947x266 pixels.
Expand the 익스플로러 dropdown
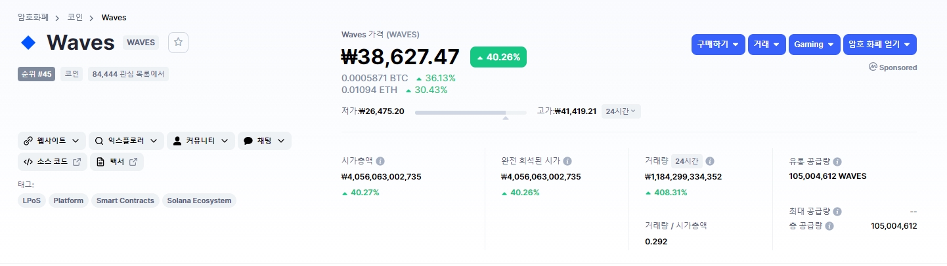click(x=126, y=141)
